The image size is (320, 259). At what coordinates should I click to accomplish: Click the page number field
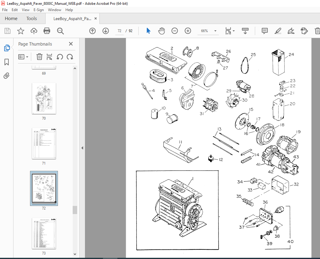(x=119, y=31)
